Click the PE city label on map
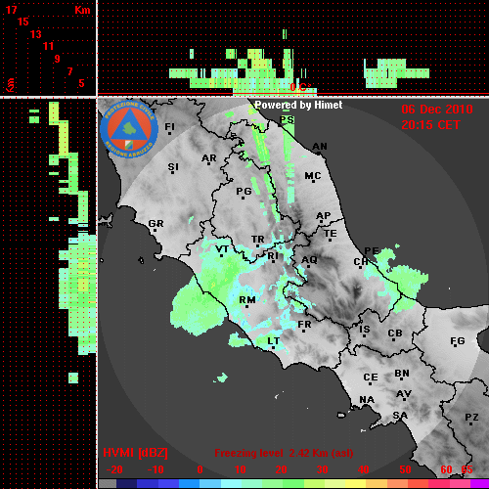489x489 pixels. click(371, 251)
